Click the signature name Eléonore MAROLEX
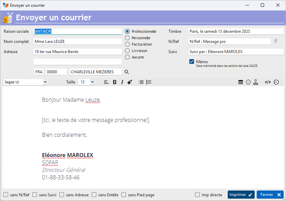This screenshot has width=286, height=201. tap(67, 155)
